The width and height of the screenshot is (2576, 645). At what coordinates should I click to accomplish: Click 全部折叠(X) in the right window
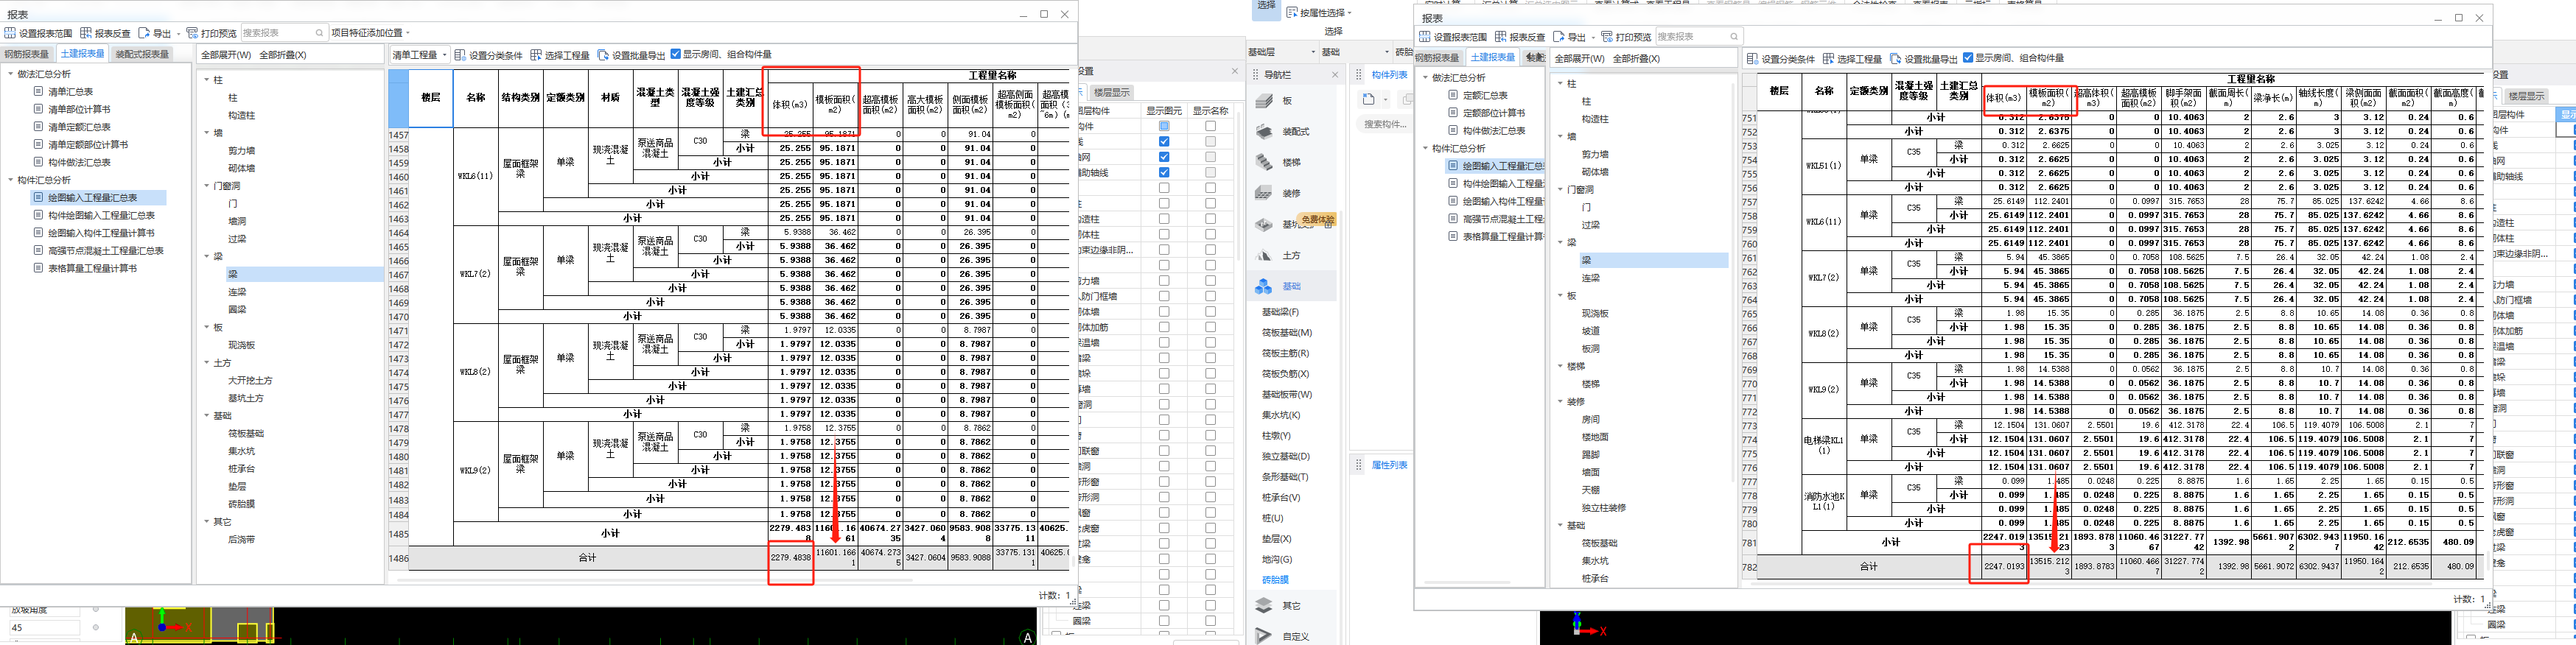1637,58
